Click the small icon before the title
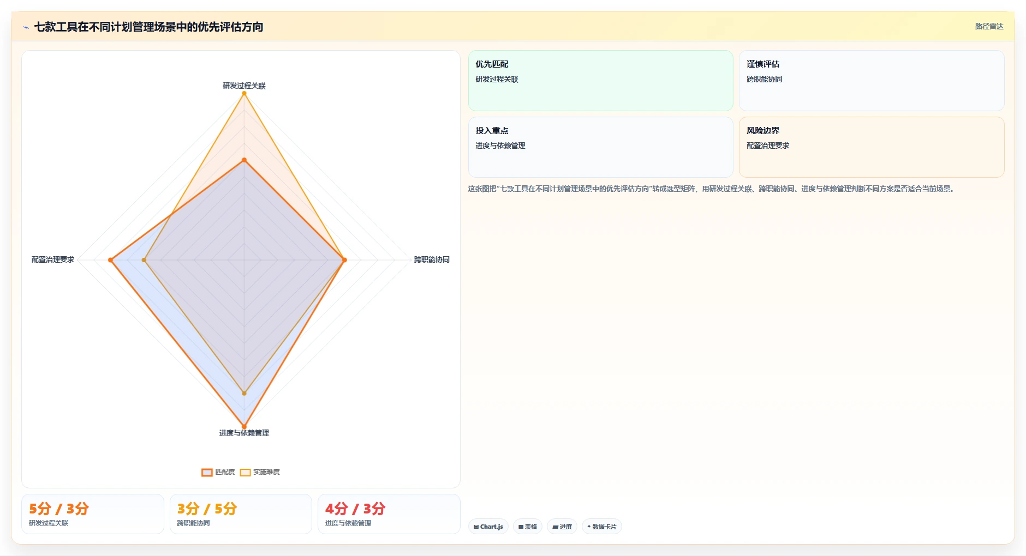Screen dimensions: 1026x556 26,27
